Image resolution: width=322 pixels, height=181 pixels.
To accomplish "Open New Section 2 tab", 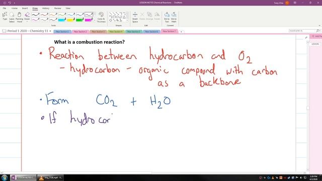I will coord(80,32).
